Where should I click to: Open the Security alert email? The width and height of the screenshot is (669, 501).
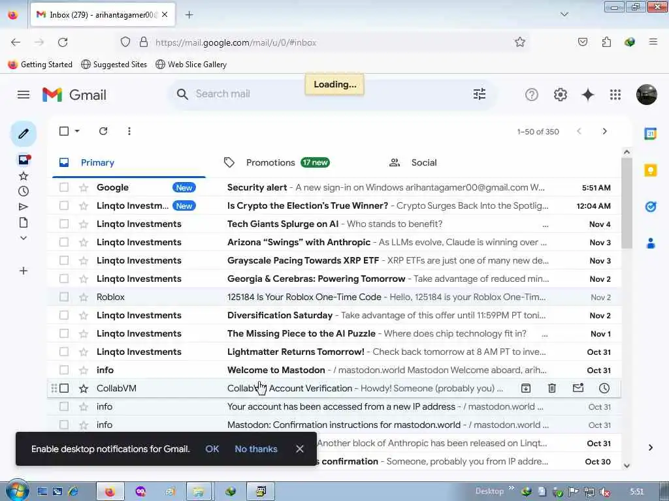[x=334, y=187]
